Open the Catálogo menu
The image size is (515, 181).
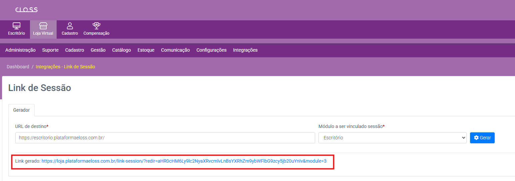click(x=122, y=50)
